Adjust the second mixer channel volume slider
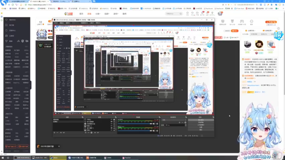285x160 pixels. pos(135,130)
